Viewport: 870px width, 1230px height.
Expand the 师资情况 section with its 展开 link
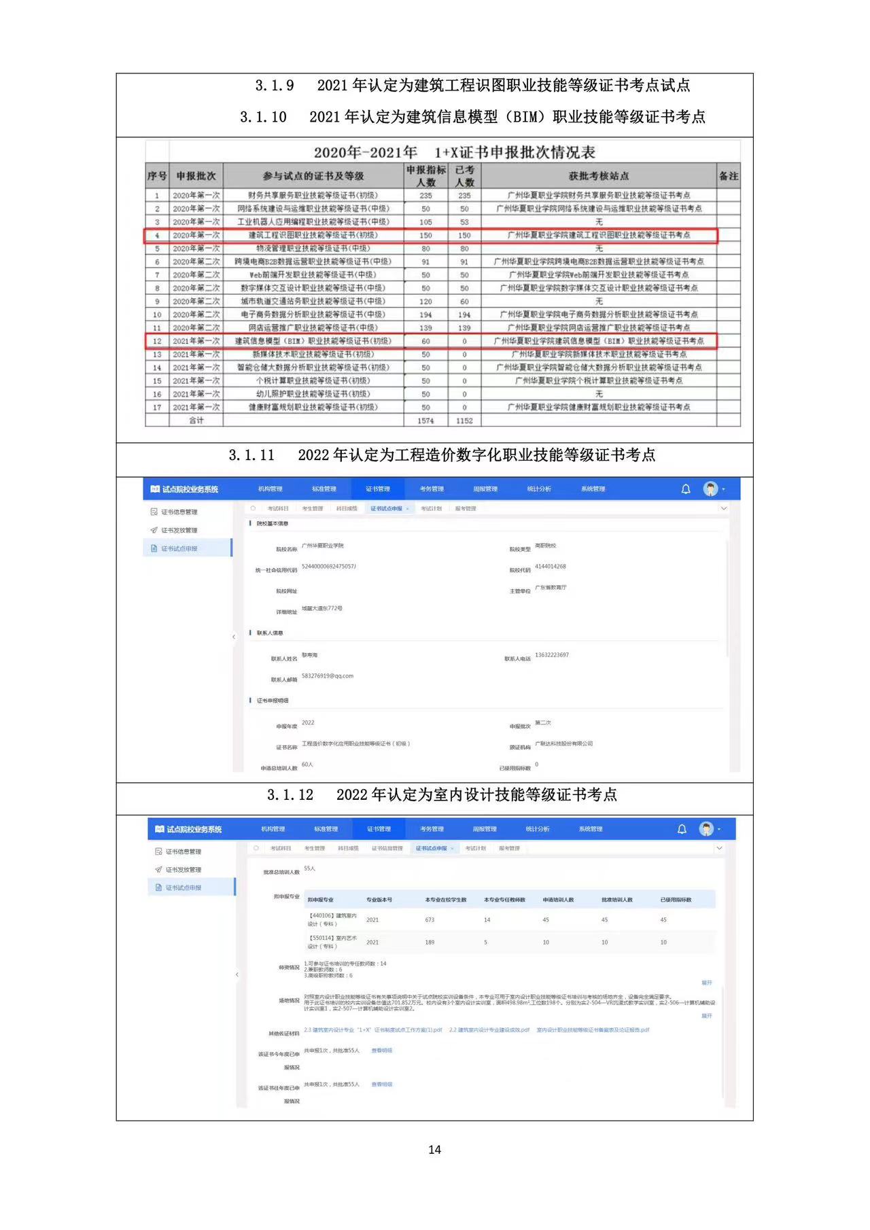[x=706, y=983]
